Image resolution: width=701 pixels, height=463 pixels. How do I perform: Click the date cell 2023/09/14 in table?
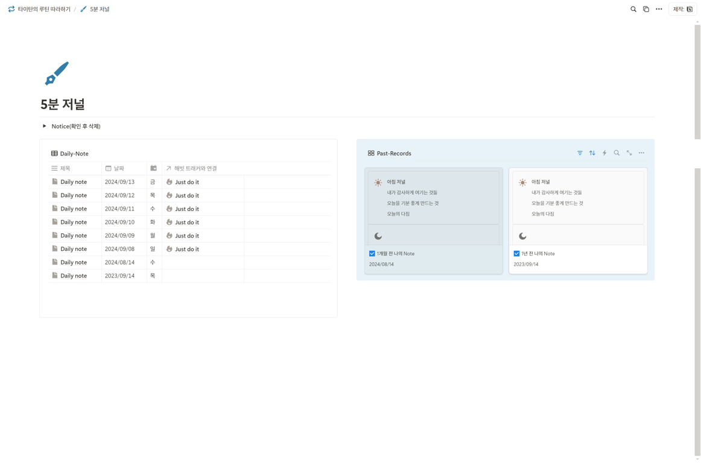click(124, 276)
